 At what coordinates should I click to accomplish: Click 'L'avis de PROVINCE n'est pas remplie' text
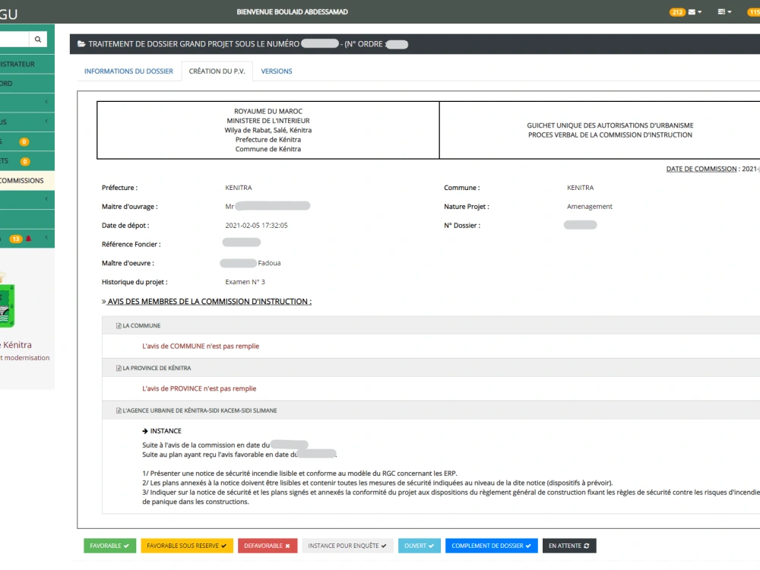pyautogui.click(x=199, y=388)
